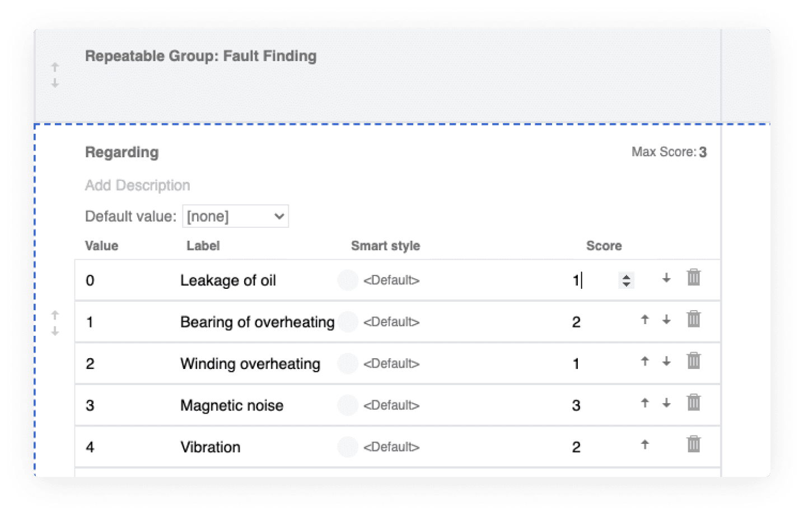Viewport: 804px width, 515px height.
Task: Move Magnetic noise row up
Action: [x=645, y=402]
